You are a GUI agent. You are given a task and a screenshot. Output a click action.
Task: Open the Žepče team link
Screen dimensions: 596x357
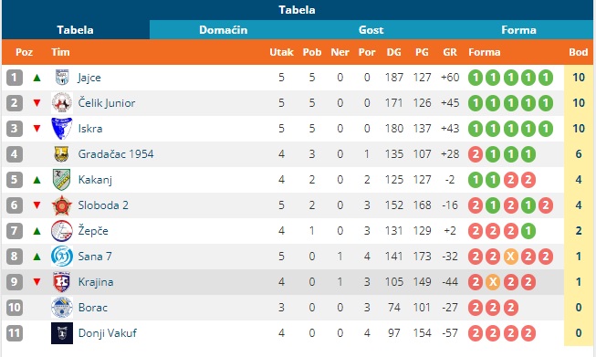point(93,231)
